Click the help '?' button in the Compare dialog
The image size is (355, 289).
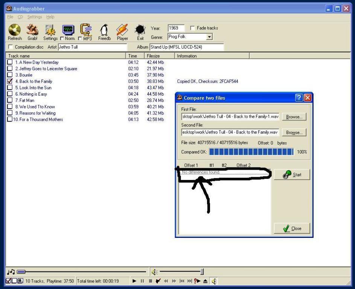tap(299, 98)
